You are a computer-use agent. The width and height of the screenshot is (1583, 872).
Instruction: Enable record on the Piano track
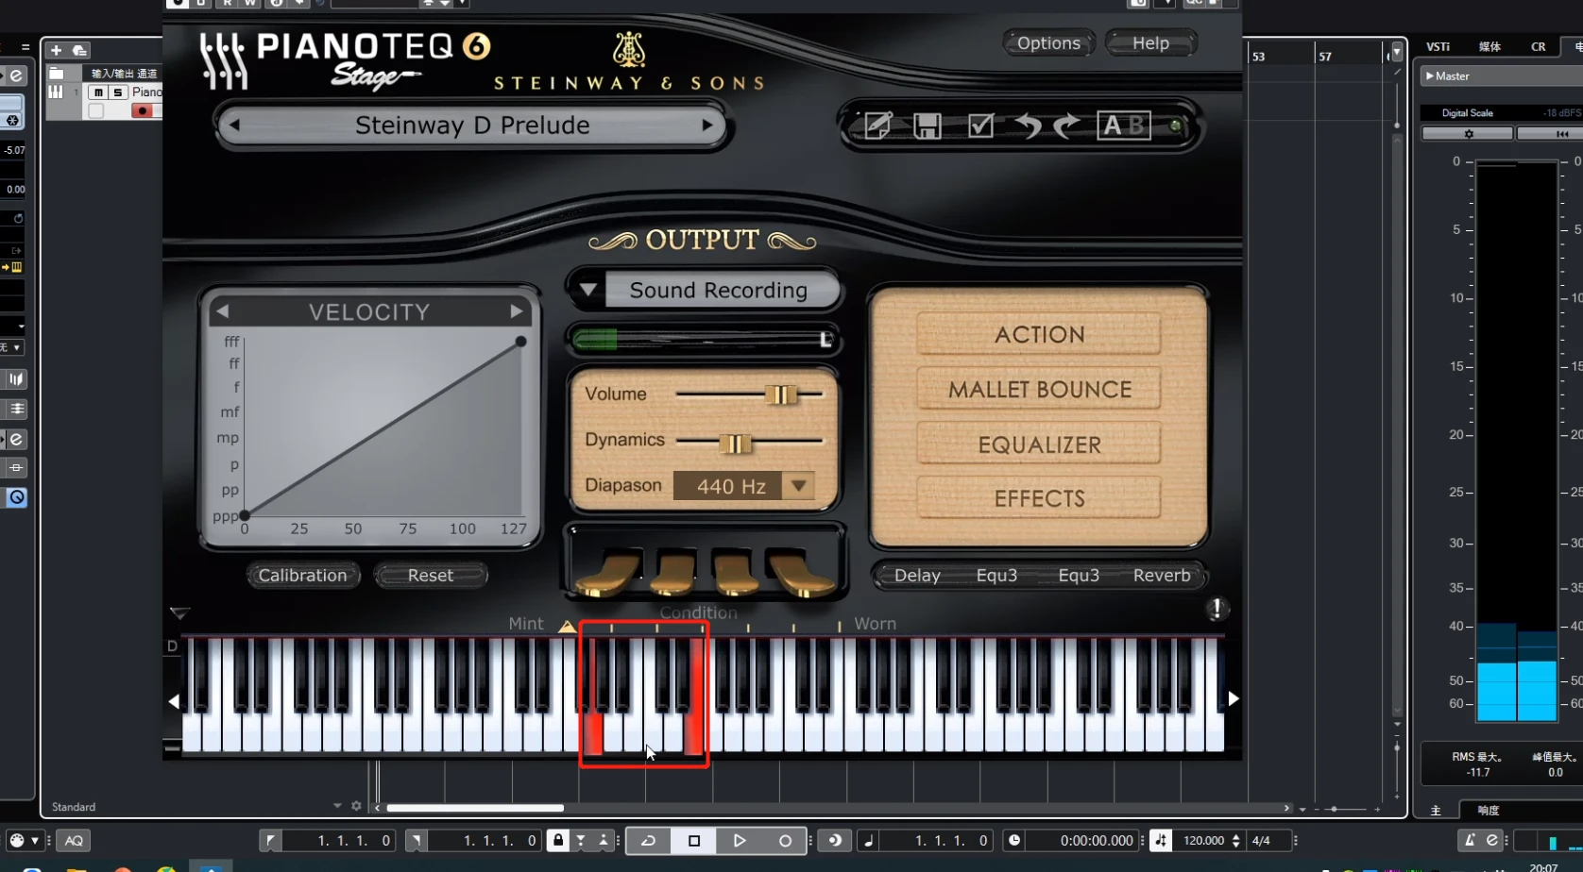click(142, 110)
